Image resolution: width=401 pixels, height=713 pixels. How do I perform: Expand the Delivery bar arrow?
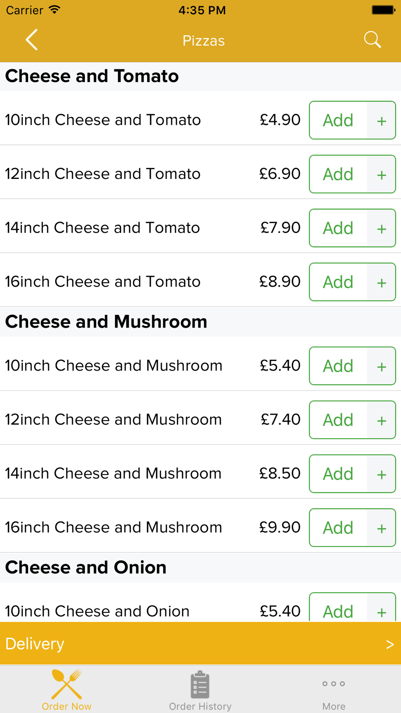[x=389, y=644]
